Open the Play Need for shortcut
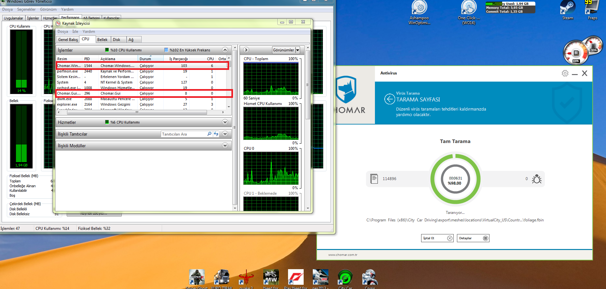The width and height of the screenshot is (606, 289). (296, 279)
